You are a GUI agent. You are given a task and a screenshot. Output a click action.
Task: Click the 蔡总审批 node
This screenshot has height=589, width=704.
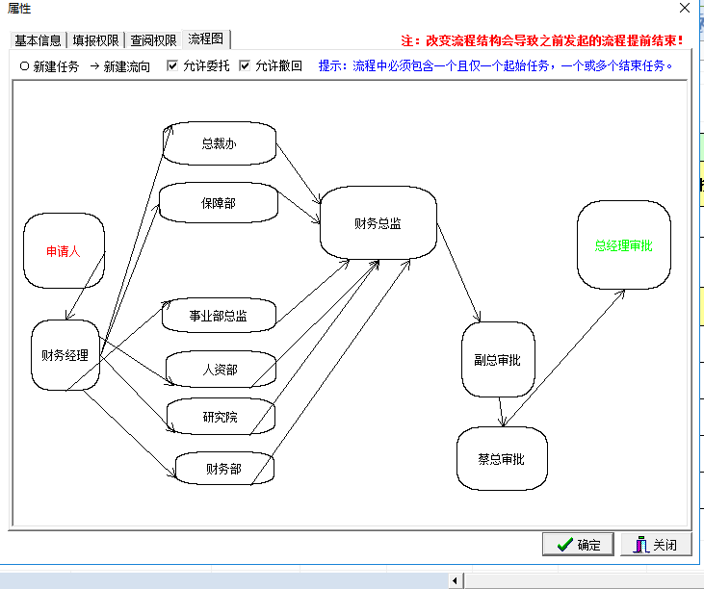501,459
